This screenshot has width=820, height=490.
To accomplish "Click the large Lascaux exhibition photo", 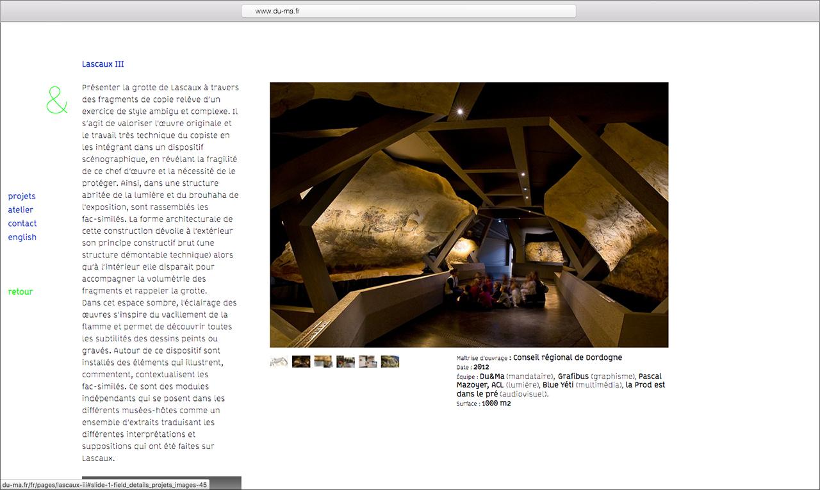I will [x=469, y=215].
